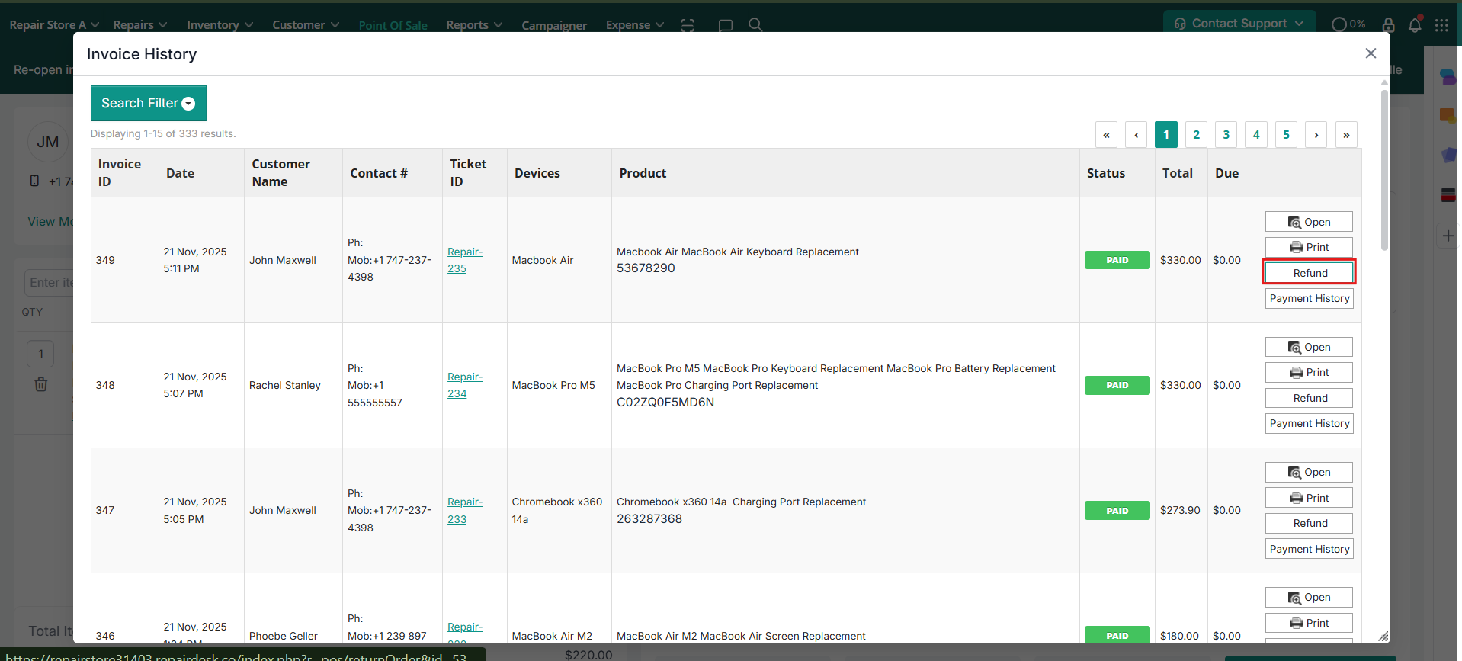This screenshot has height=661, width=1462.
Task: Select page 3 in pagination
Action: tap(1226, 134)
